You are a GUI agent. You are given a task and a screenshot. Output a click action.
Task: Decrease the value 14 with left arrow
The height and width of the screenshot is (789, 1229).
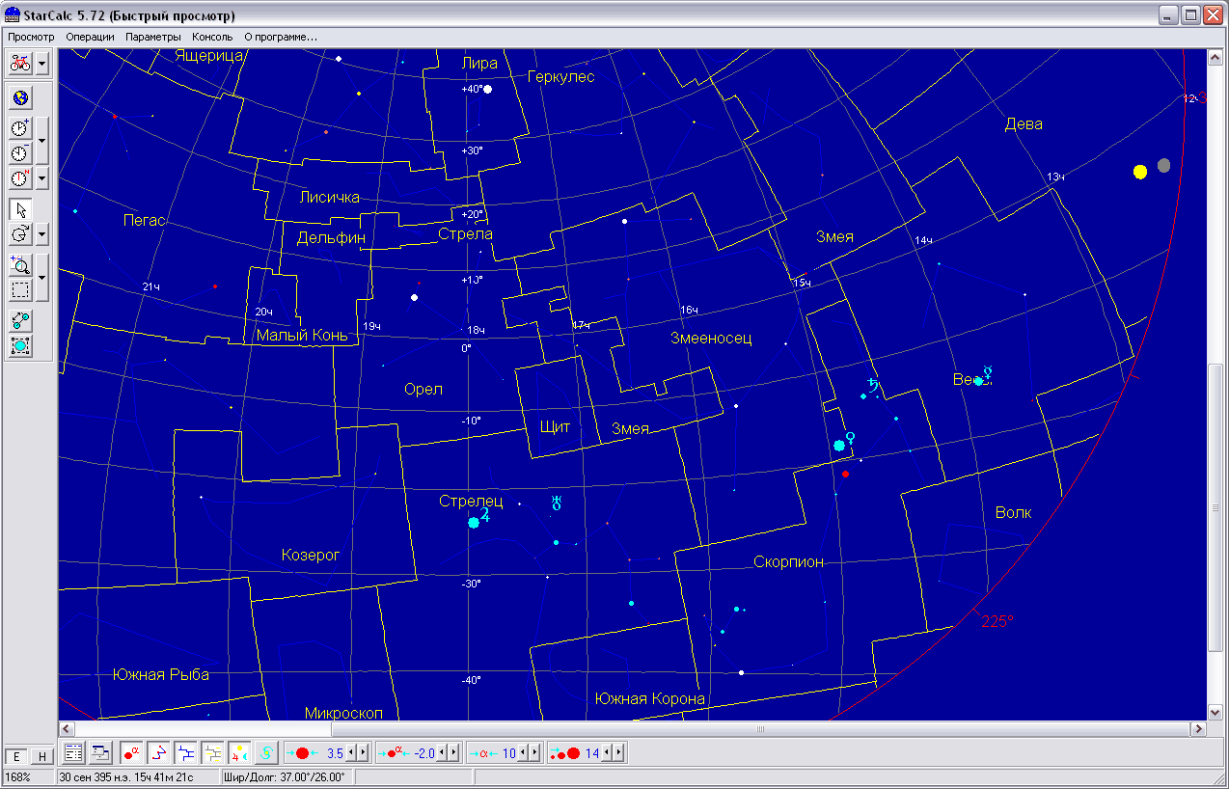[606, 752]
